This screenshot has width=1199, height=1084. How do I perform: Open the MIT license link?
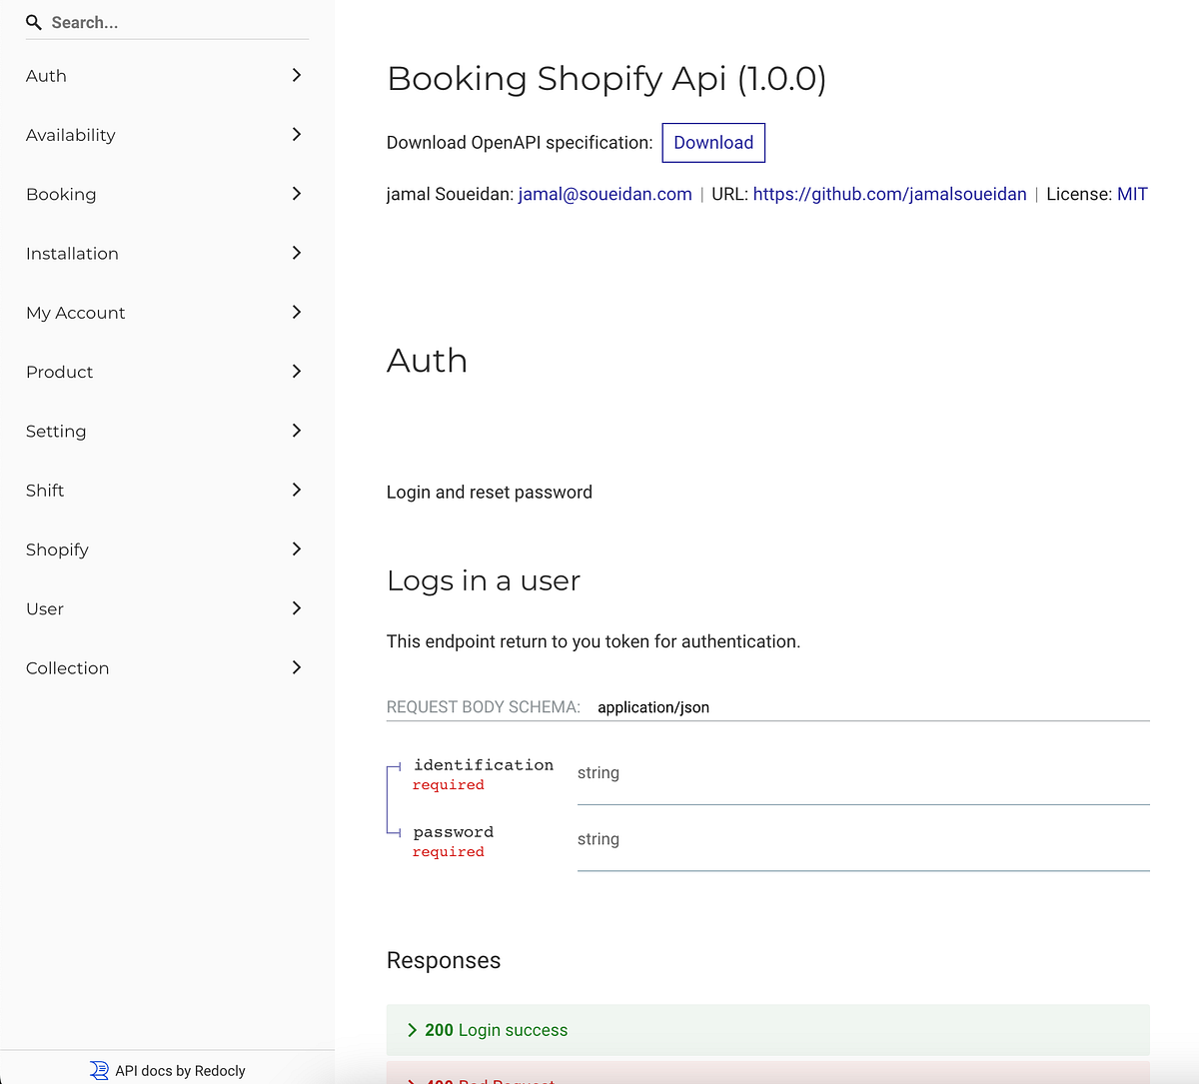click(x=1132, y=194)
